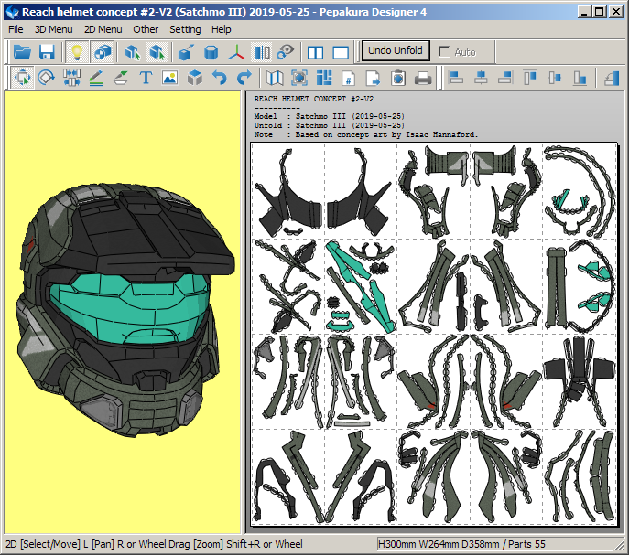Save the project with the floppy disk icon

(47, 52)
